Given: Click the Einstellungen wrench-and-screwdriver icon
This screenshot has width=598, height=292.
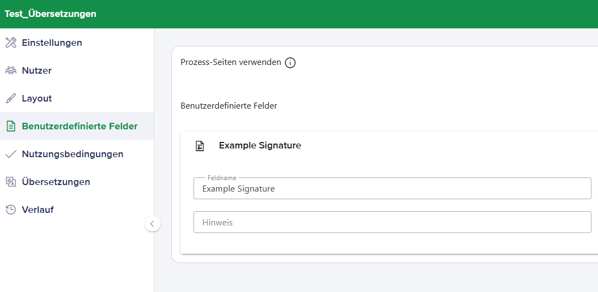Looking at the screenshot, I should (11, 43).
